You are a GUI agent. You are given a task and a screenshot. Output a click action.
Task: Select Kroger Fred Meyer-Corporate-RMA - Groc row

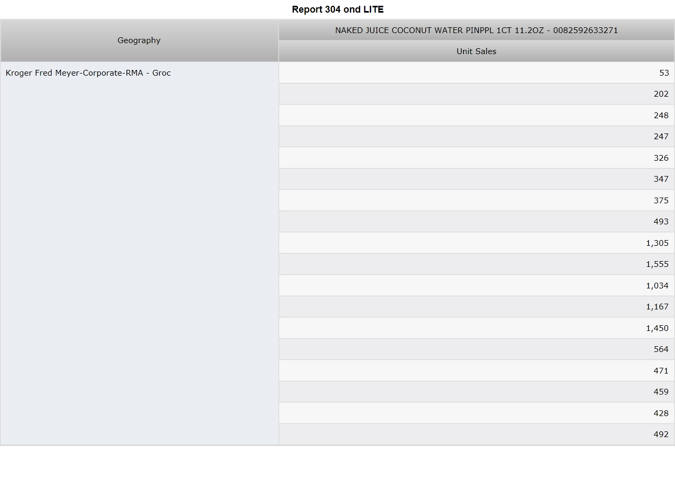139,253
